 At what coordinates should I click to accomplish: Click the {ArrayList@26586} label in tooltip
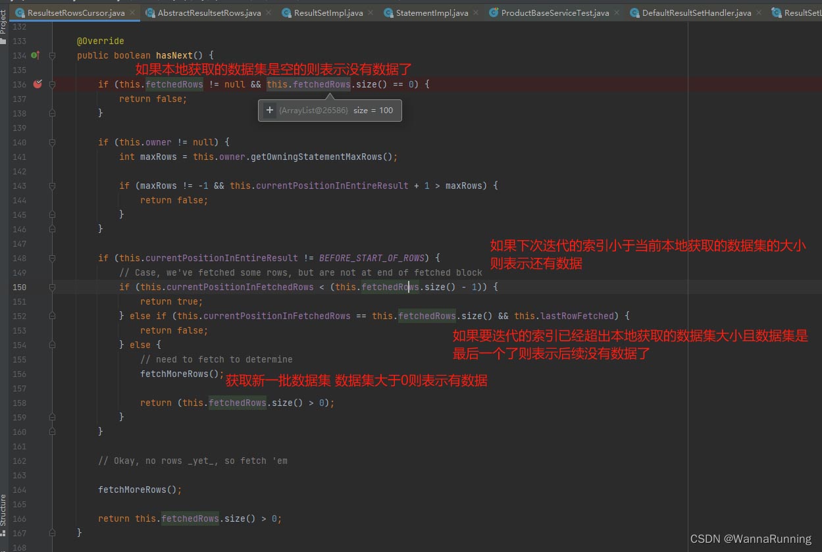point(313,111)
